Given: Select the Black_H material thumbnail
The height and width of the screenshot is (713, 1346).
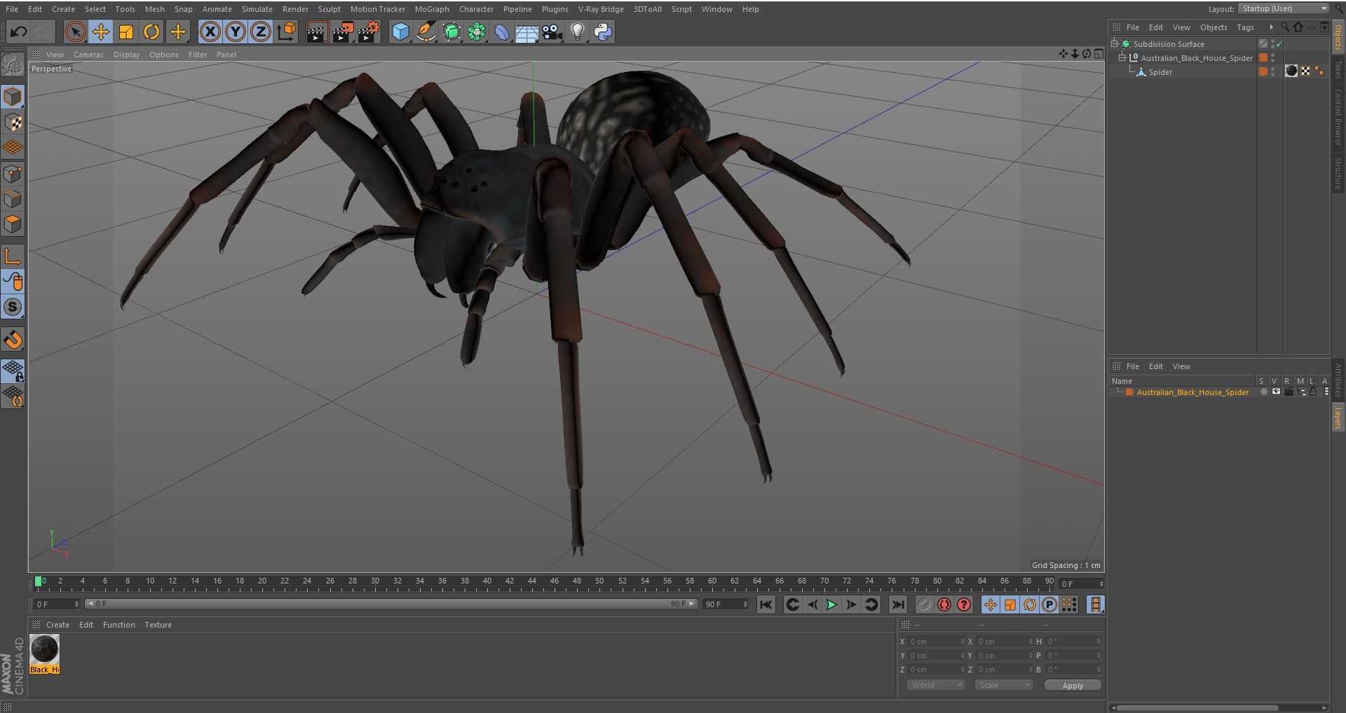Looking at the screenshot, I should coord(44,654).
